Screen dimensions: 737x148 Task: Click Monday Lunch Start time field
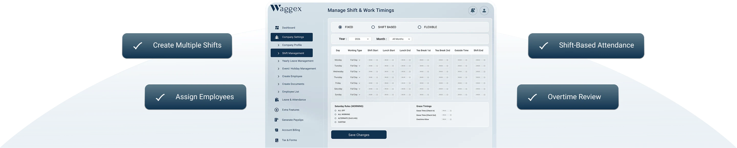pyautogui.click(x=389, y=60)
